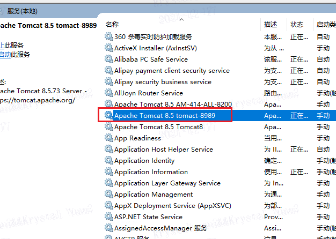Select App Readiness service name
Image resolution: width=336 pixels, height=239 pixels.
point(137,138)
